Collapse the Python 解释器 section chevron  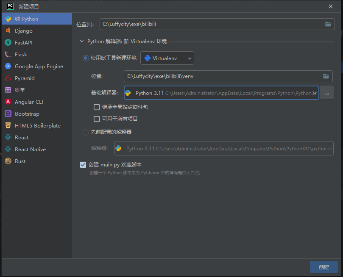tap(82, 41)
